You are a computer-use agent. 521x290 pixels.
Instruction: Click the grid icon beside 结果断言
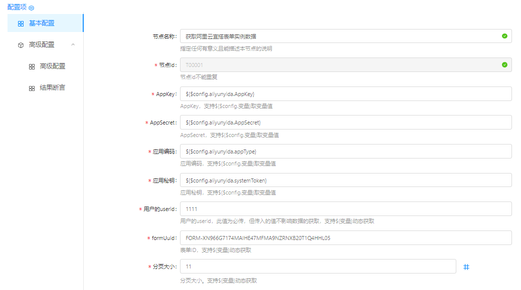[x=32, y=88]
